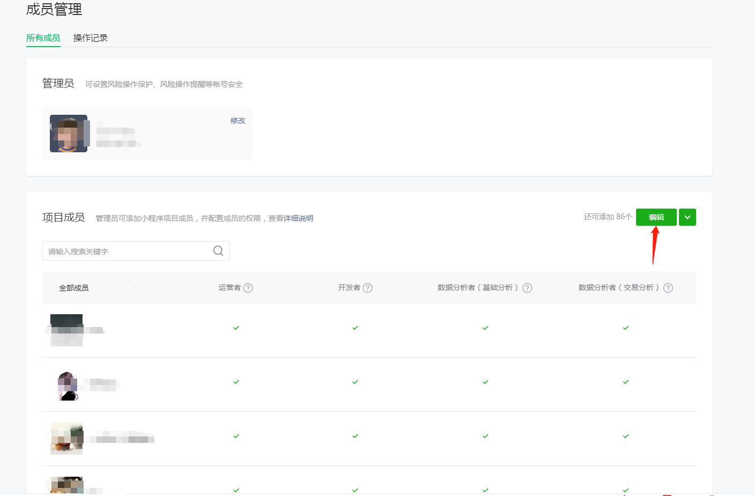755x496 pixels.
Task: Open help icon next to 运营者
Action: click(x=248, y=288)
